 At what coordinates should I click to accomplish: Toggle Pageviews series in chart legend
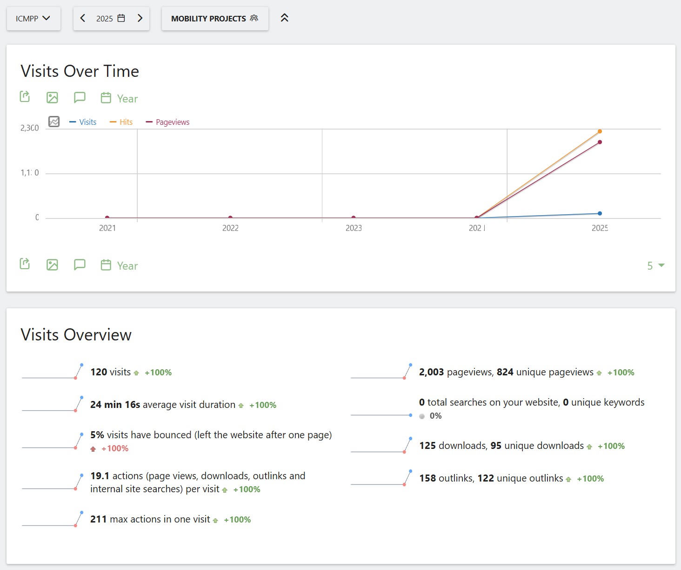click(168, 122)
